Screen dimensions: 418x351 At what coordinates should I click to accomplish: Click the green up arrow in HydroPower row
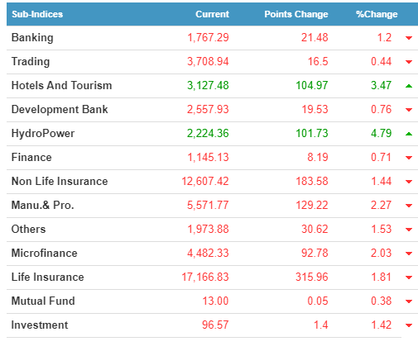point(409,134)
